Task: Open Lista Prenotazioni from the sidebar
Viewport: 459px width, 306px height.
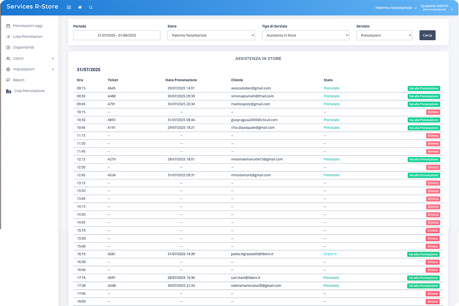Action: [28, 37]
